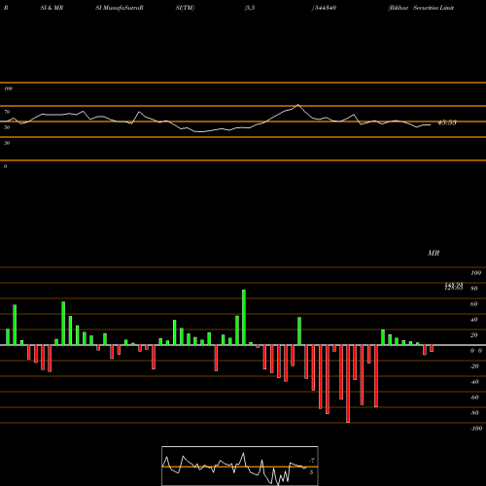Click the highest peak of the RSI line

(298, 105)
